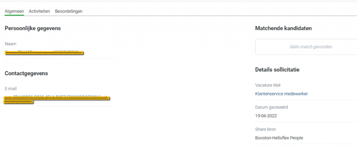Click the 'Contactgegevens' section heading

26,73
